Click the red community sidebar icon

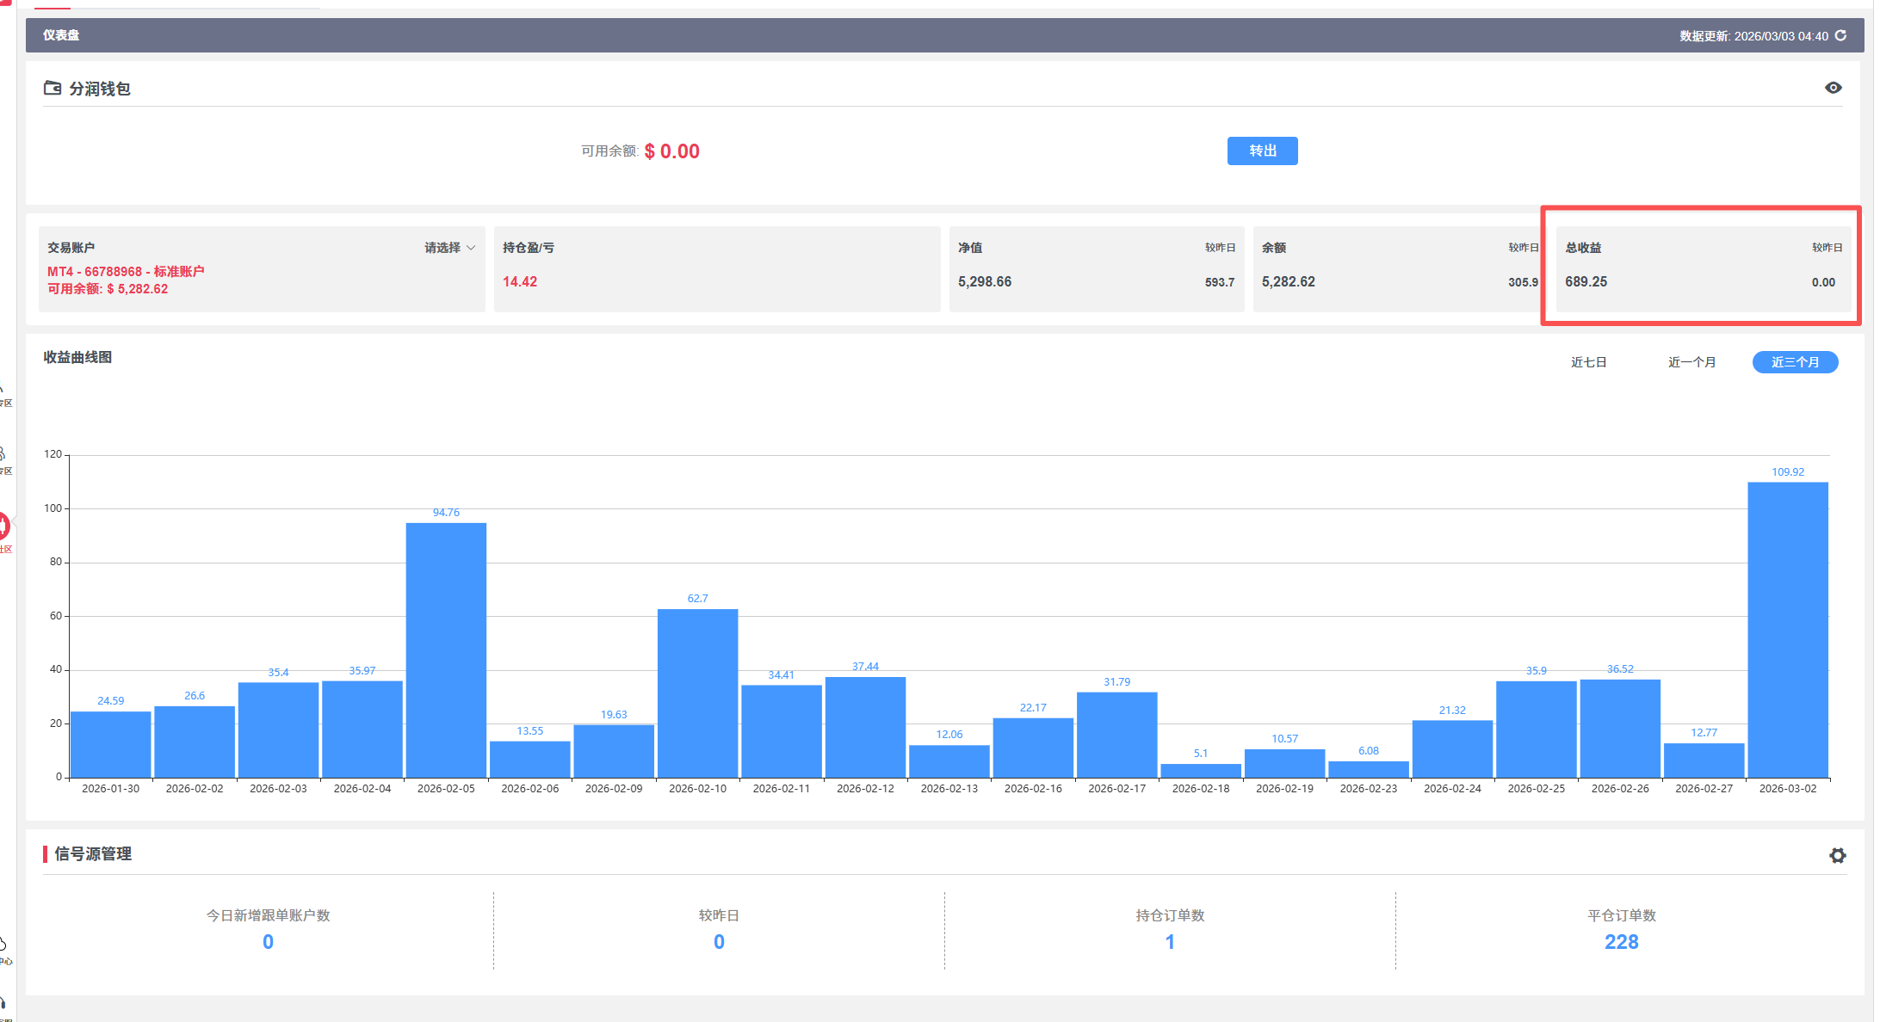pos(3,526)
